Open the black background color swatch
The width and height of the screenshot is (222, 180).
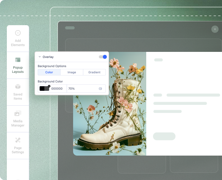tap(44, 88)
